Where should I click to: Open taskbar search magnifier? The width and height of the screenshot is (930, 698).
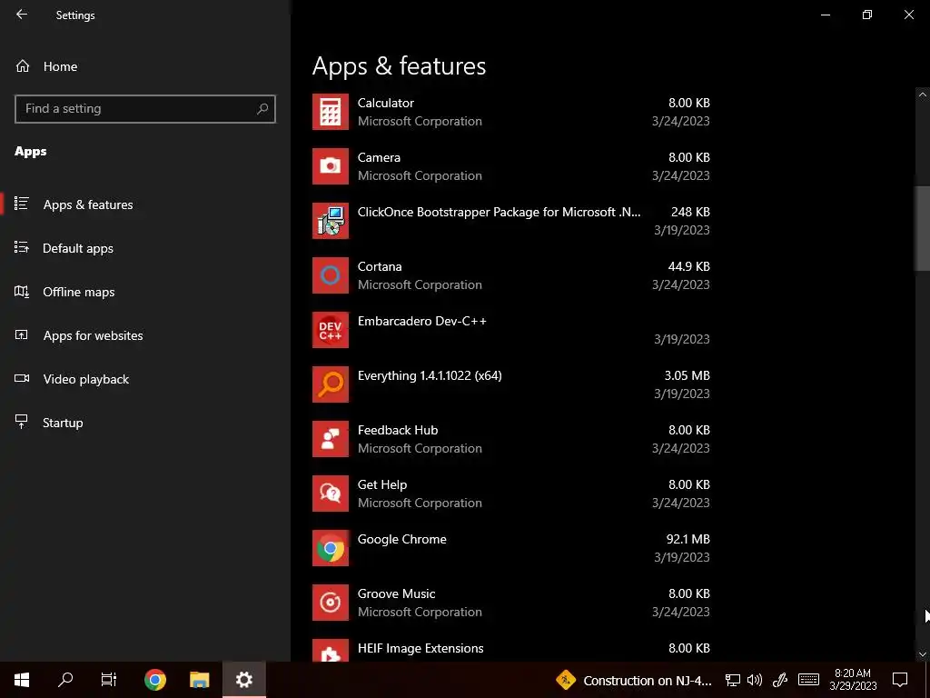click(x=65, y=680)
